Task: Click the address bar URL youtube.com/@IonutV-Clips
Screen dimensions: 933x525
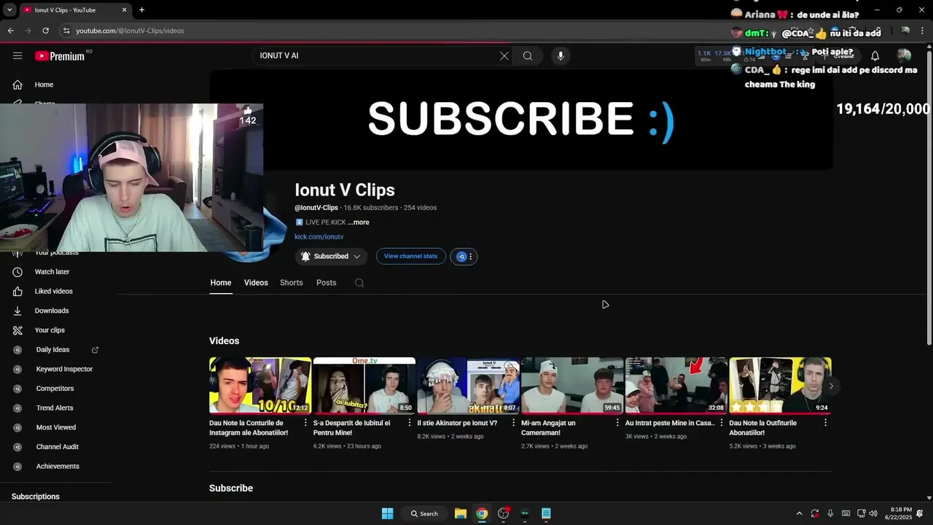Action: [x=130, y=31]
